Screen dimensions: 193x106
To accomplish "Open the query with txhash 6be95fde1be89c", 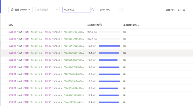I will (46, 88).
